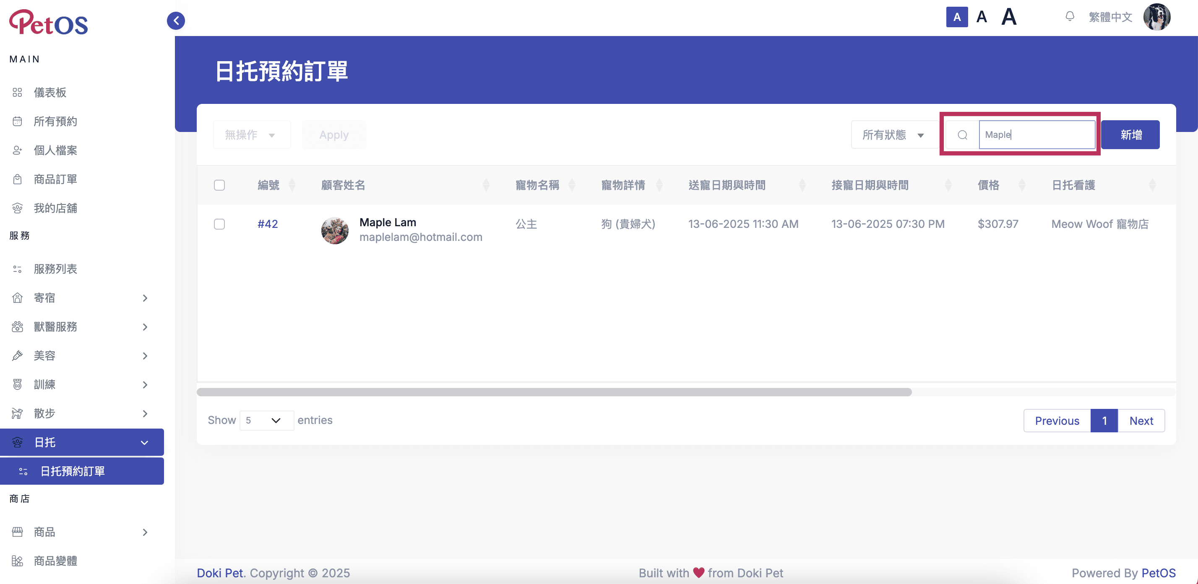Screen dimensions: 1198x584
Task: Sort by 價格 column arrows
Action: 1022,185
